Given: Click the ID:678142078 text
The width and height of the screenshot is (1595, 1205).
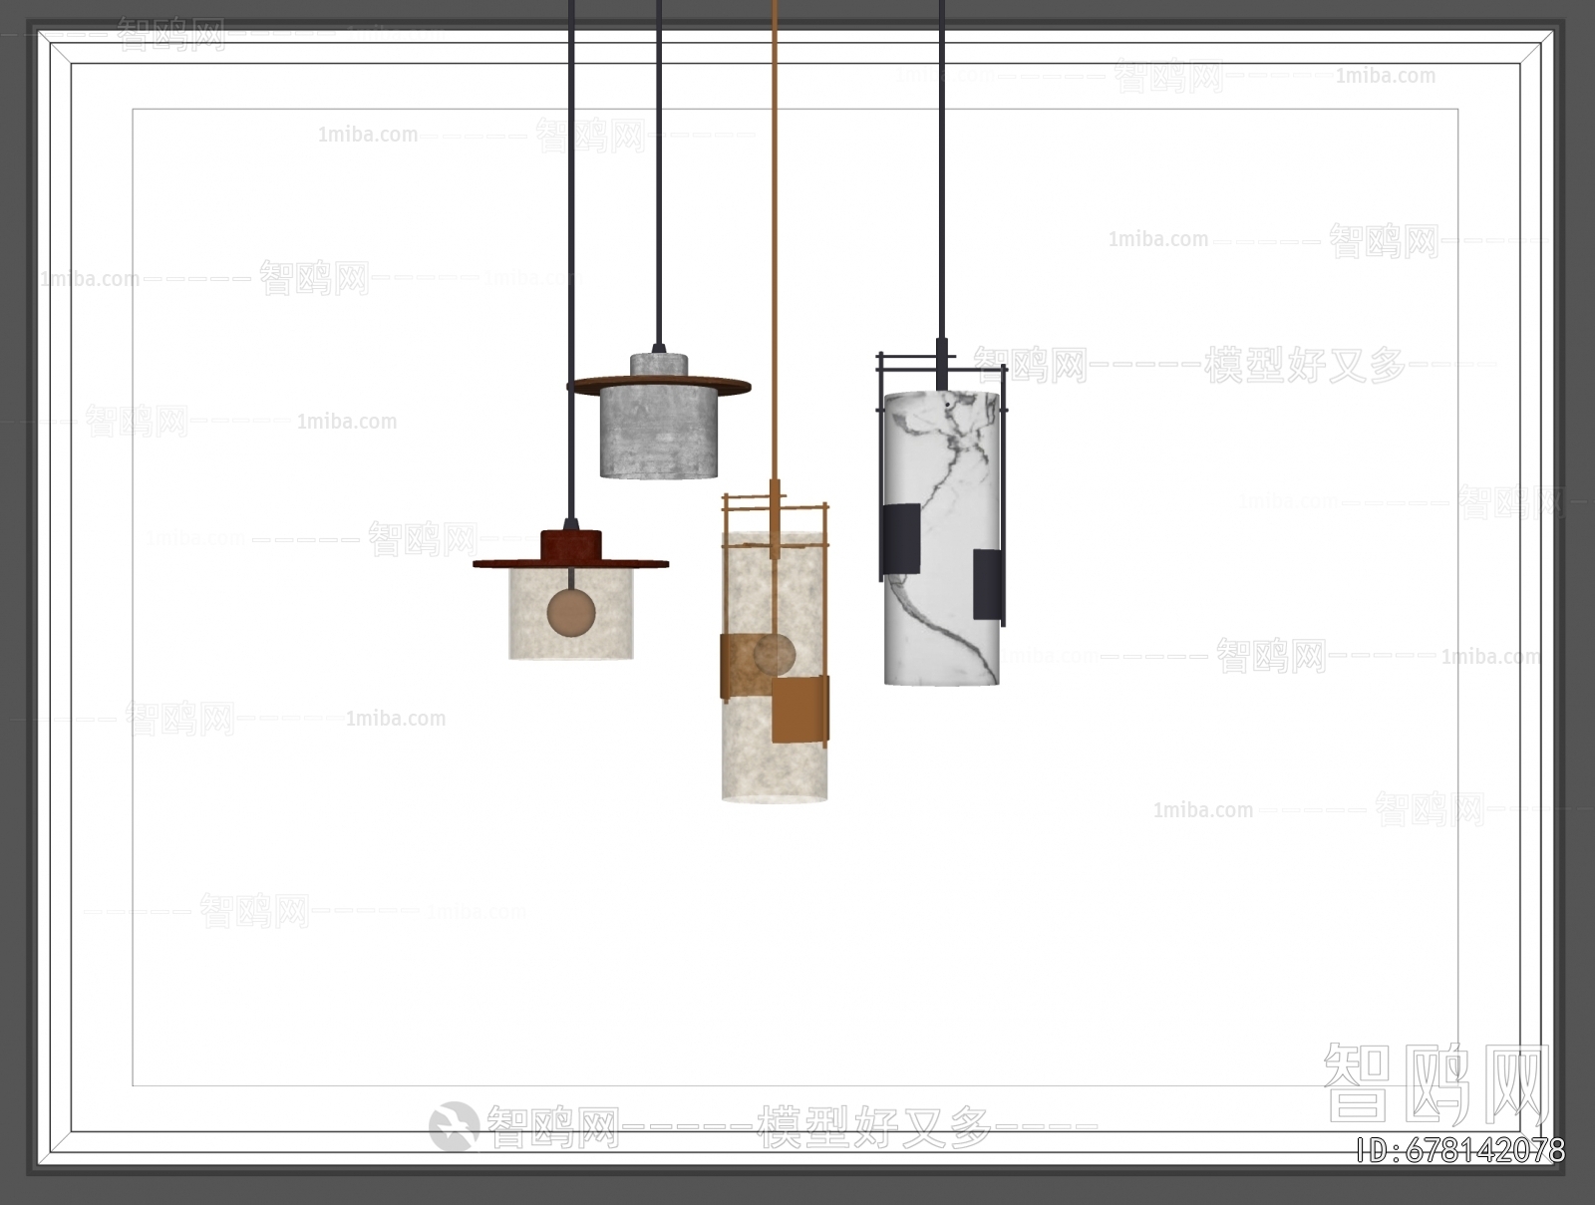Looking at the screenshot, I should pos(1460,1151).
